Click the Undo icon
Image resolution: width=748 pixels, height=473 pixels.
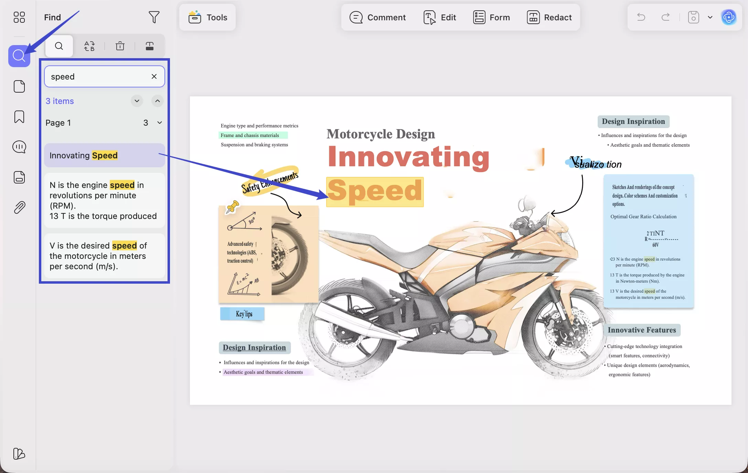point(641,17)
